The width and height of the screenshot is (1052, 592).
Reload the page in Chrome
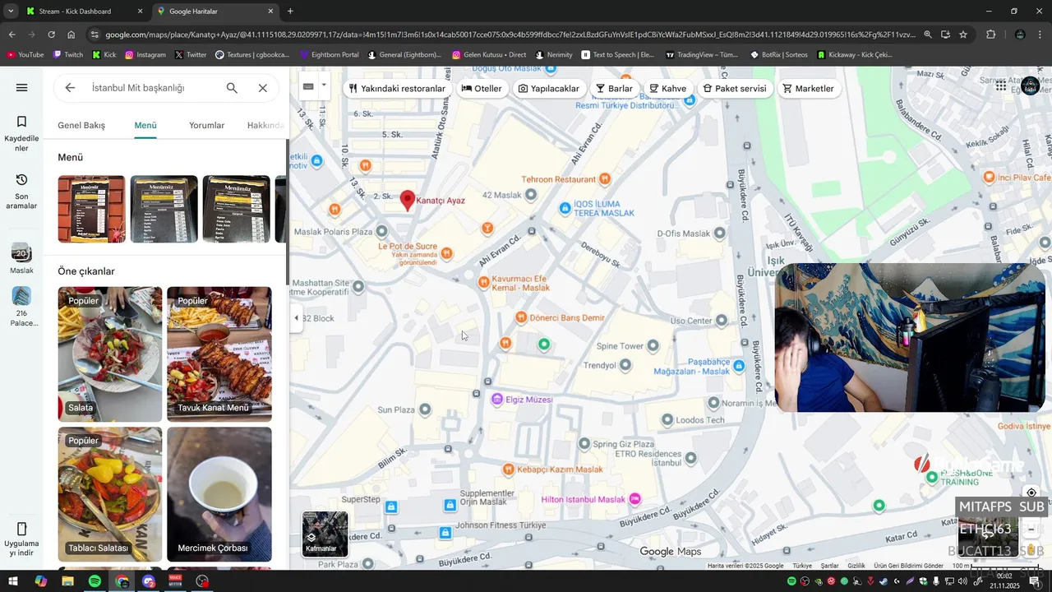pyautogui.click(x=51, y=35)
